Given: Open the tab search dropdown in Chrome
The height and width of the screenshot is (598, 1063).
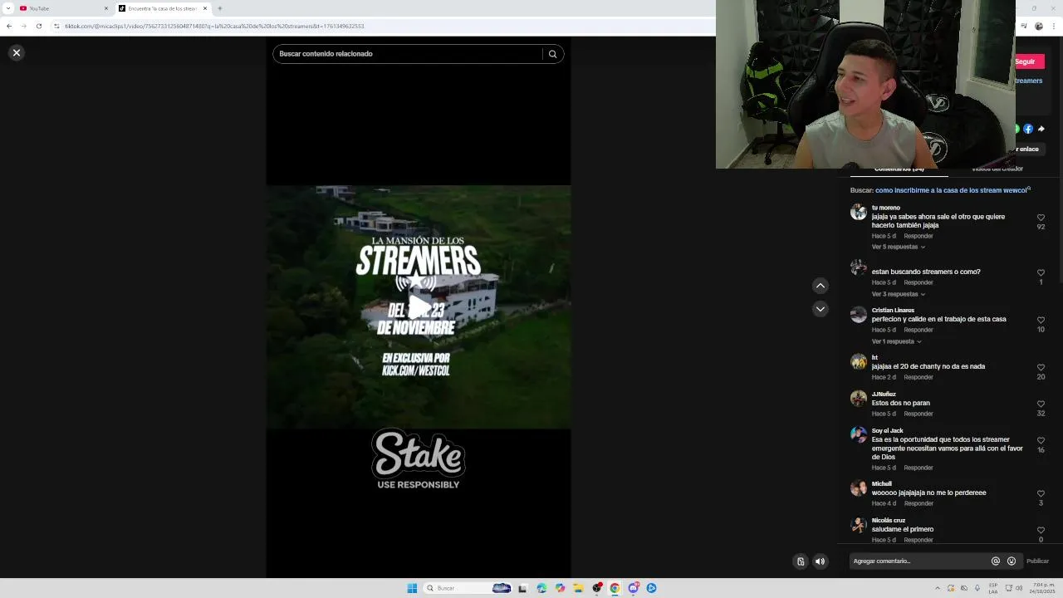Looking at the screenshot, I should tap(7, 8).
